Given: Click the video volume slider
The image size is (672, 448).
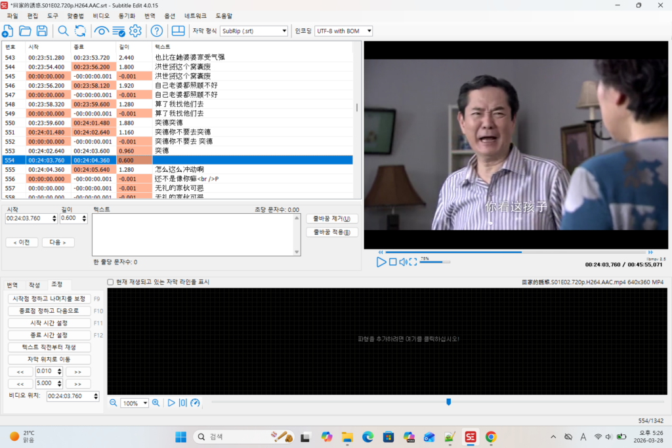Looking at the screenshot, I should pyautogui.click(x=434, y=262).
